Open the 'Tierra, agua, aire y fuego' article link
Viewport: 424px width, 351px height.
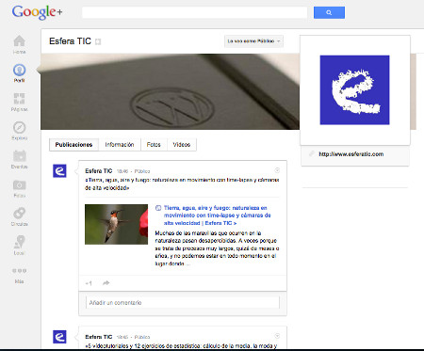[217, 215]
